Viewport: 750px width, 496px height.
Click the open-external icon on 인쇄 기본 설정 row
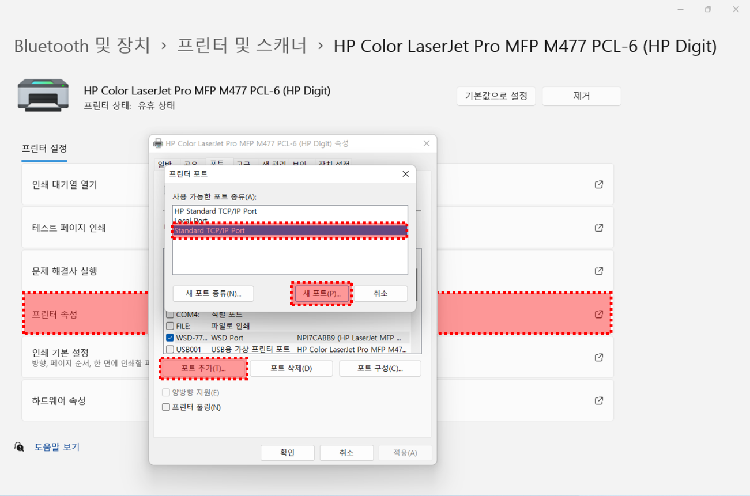[x=599, y=357]
